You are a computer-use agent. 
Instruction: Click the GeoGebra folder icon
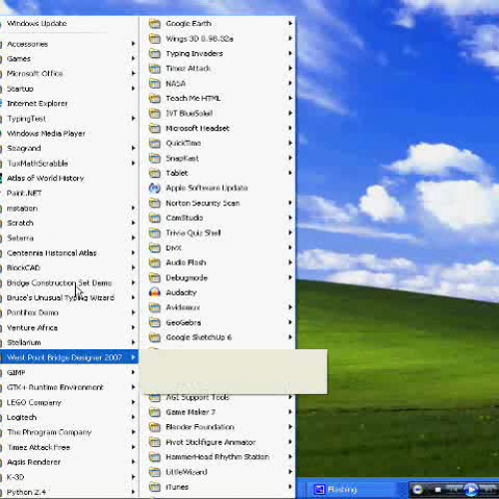pos(155,322)
